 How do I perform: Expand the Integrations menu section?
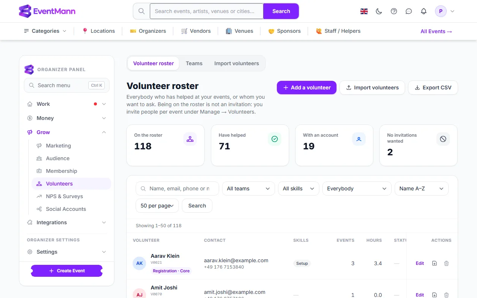tap(67, 222)
